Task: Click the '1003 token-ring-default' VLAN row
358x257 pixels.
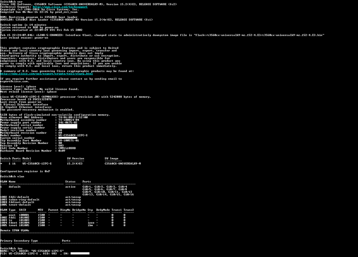Action: (40, 199)
